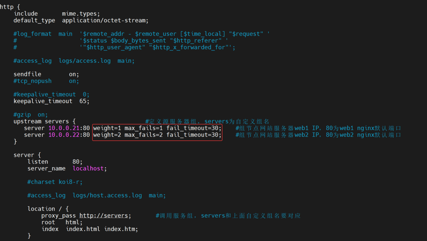Click the localhost server_name value
Screen dimensions: 427x241
point(88,169)
